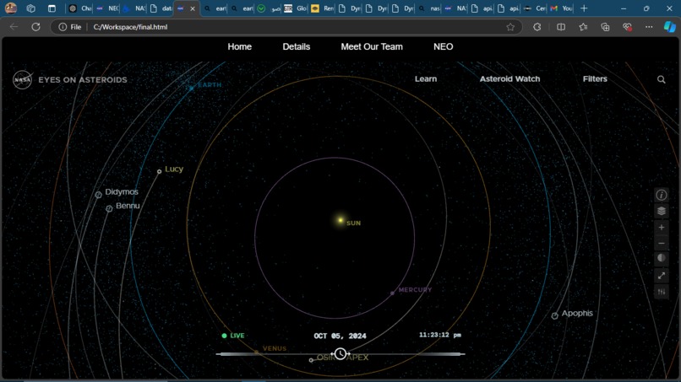Open split screen icon
The height and width of the screenshot is (382, 681).
[561, 27]
